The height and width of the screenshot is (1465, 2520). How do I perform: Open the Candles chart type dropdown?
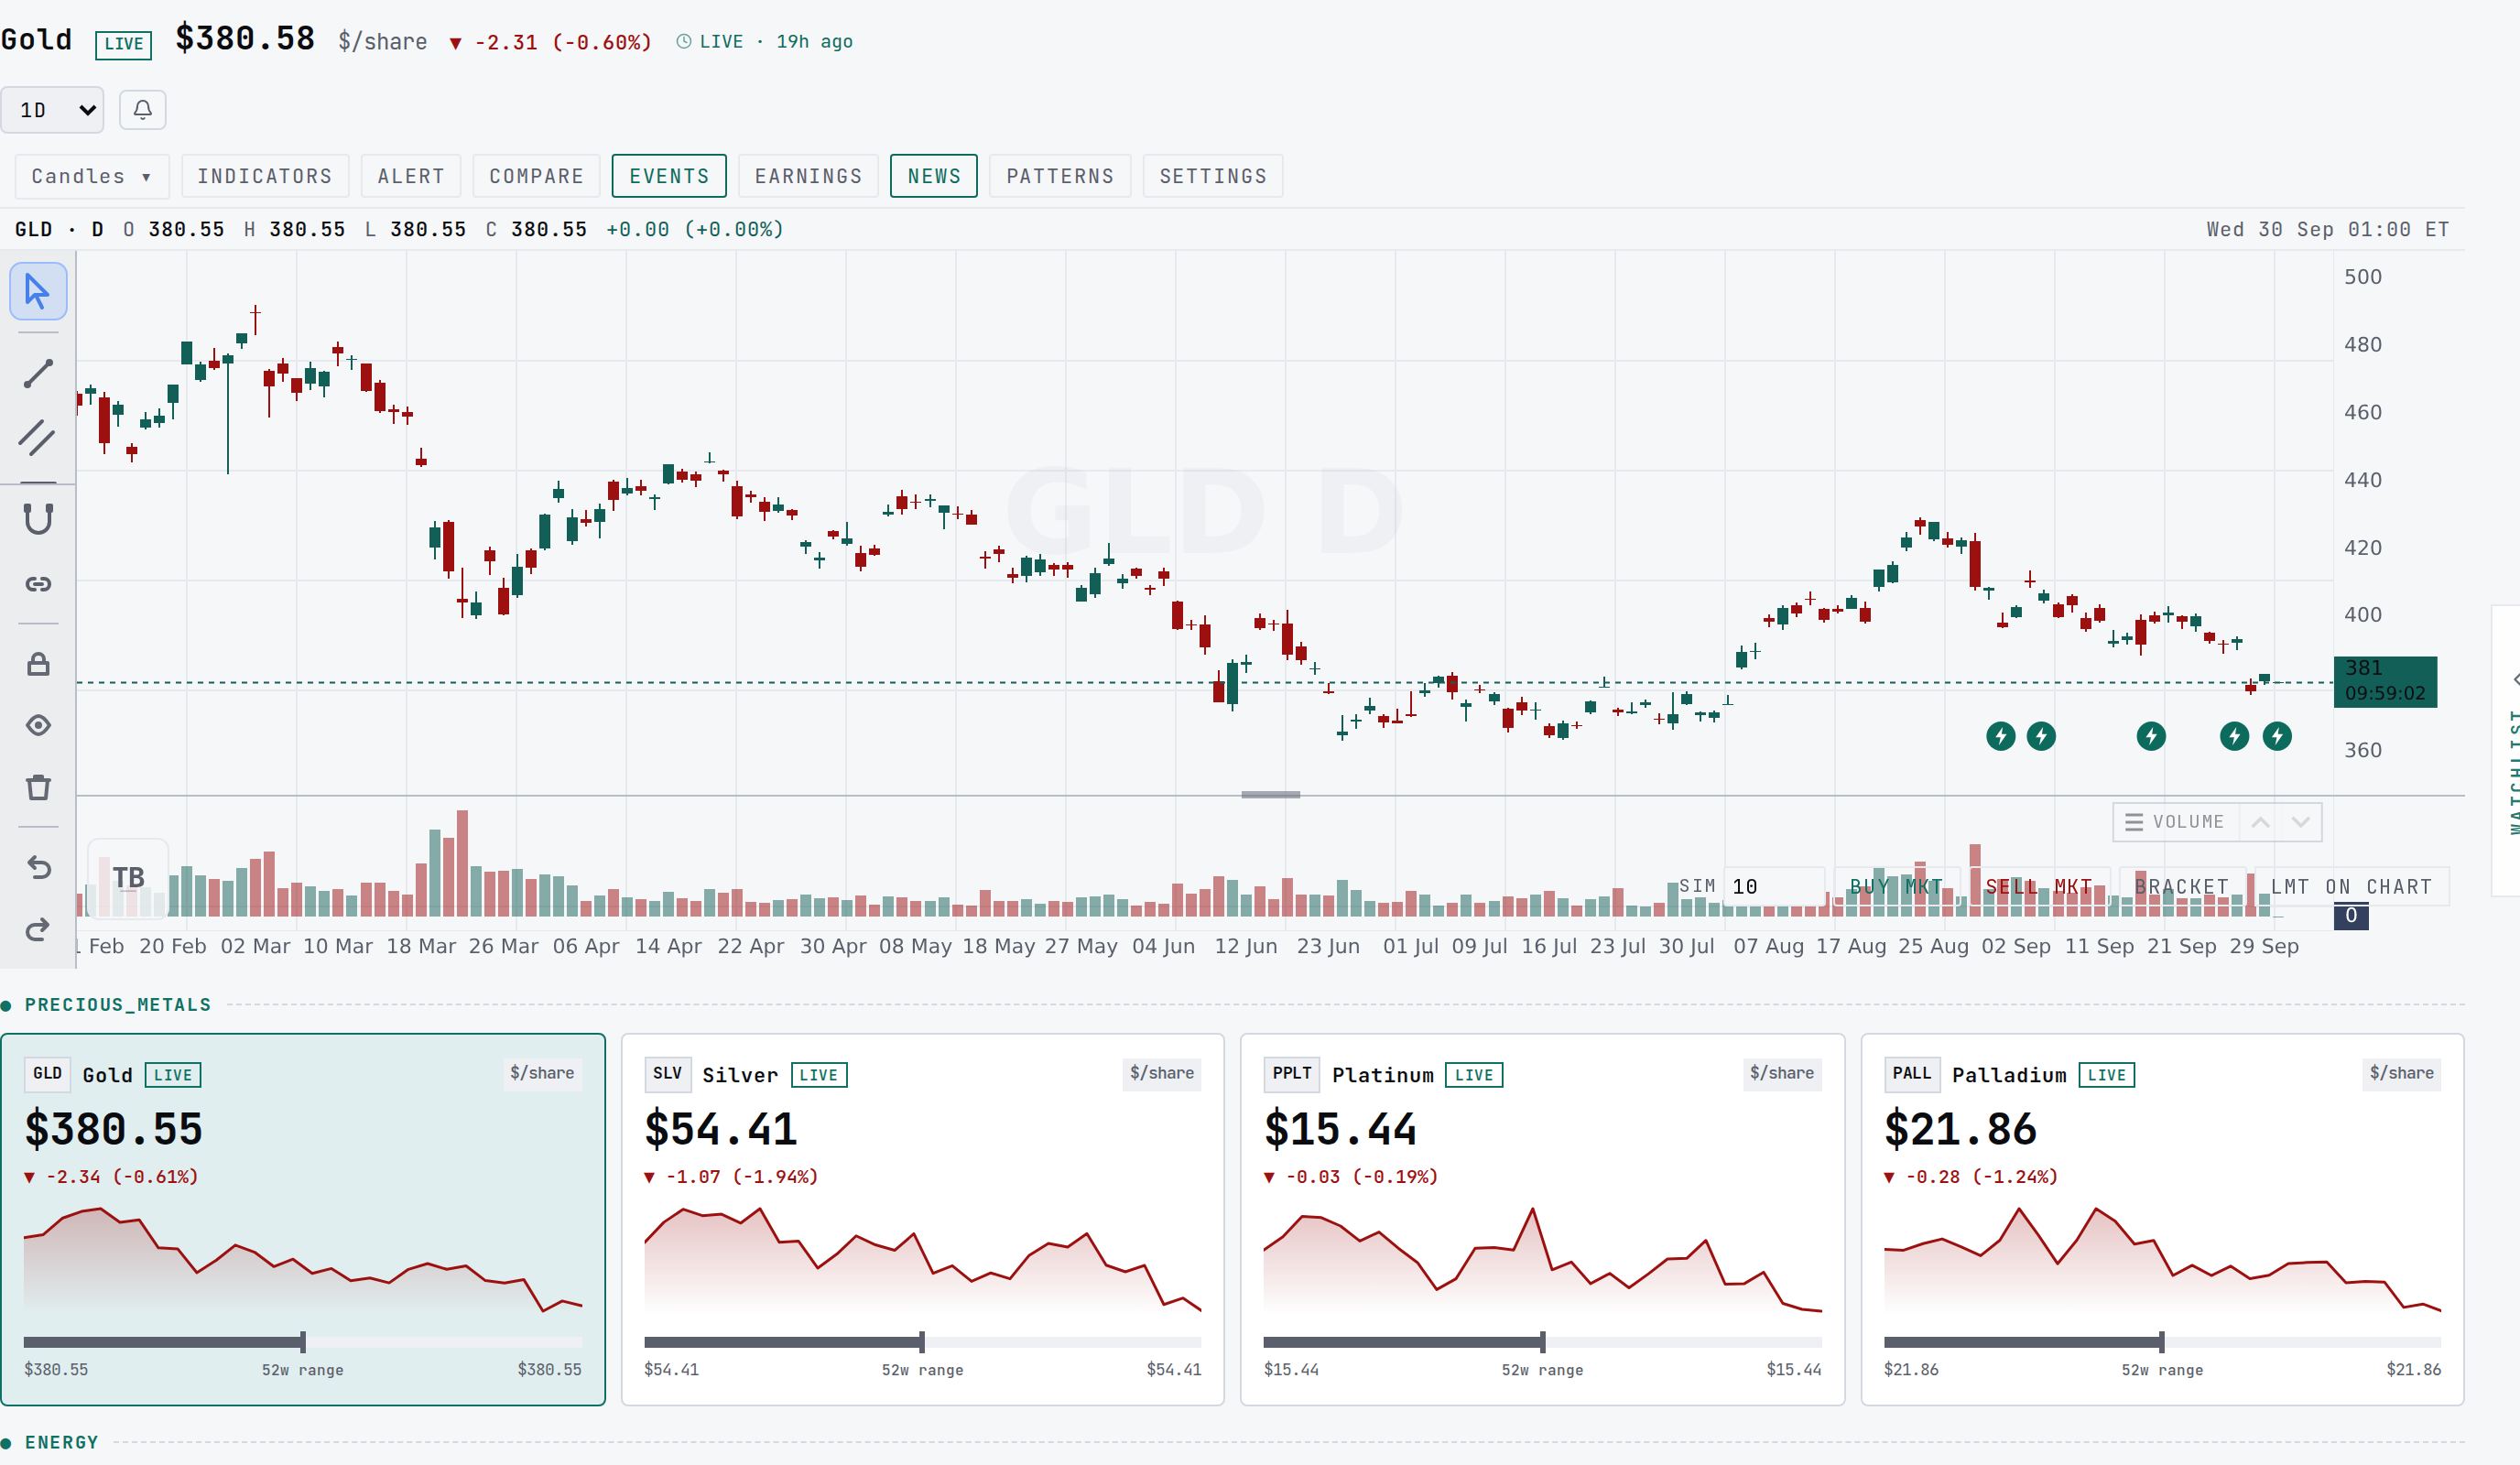click(92, 176)
